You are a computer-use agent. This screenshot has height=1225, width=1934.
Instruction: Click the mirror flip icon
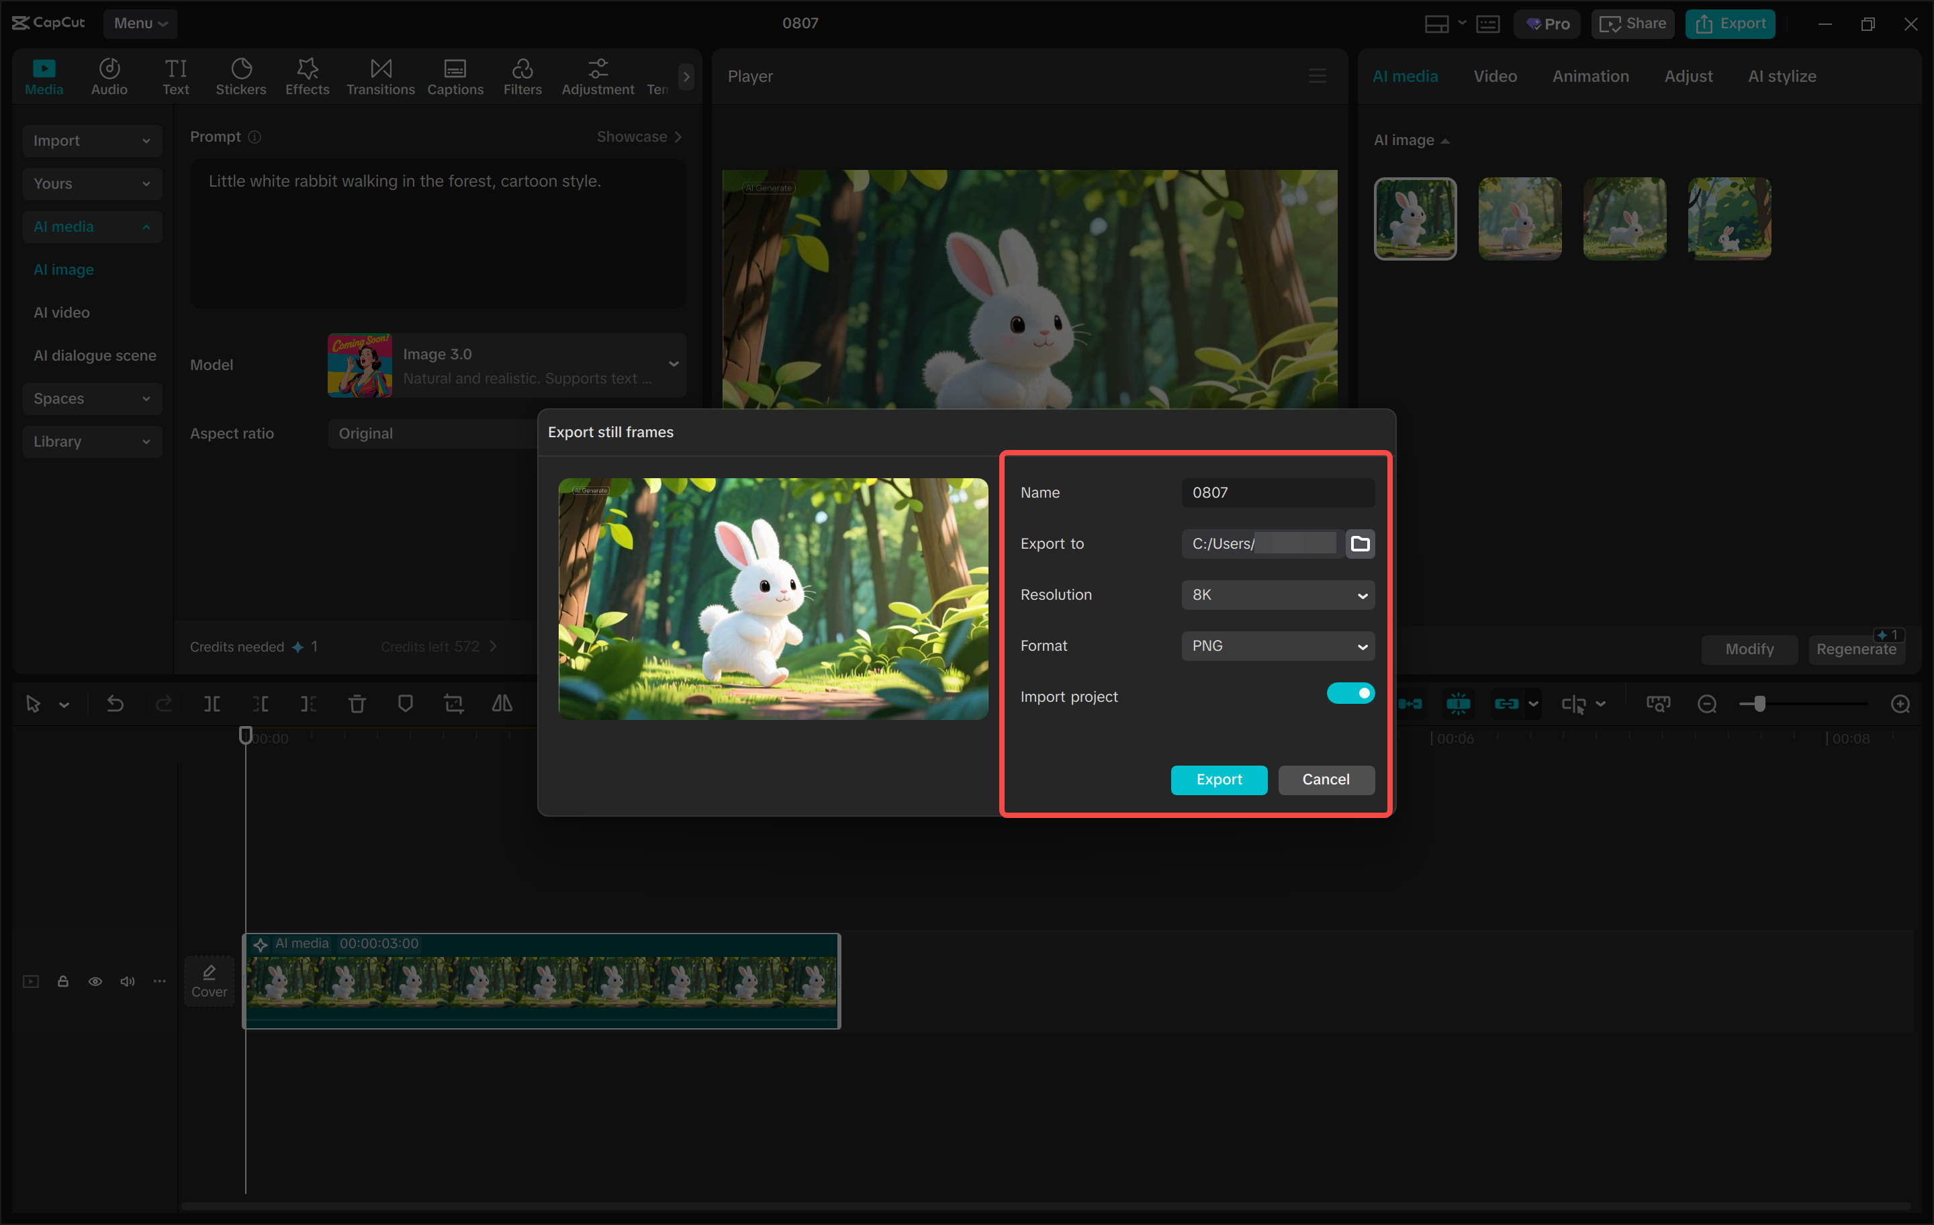point(502,704)
